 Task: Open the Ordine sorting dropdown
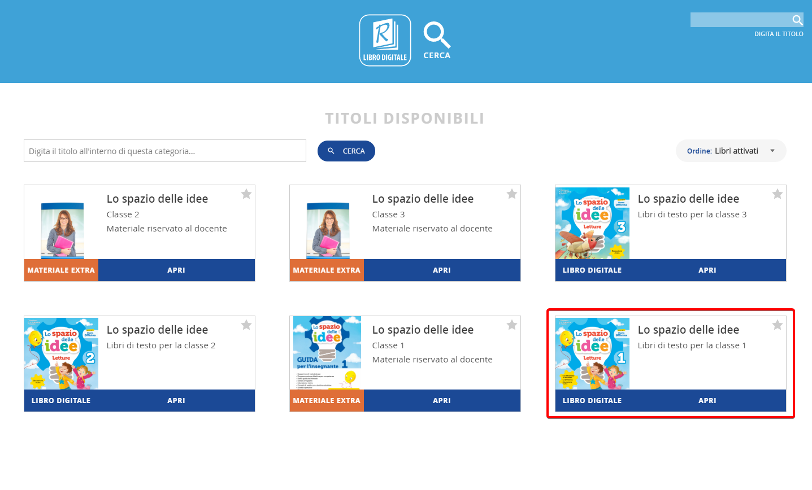(x=730, y=151)
